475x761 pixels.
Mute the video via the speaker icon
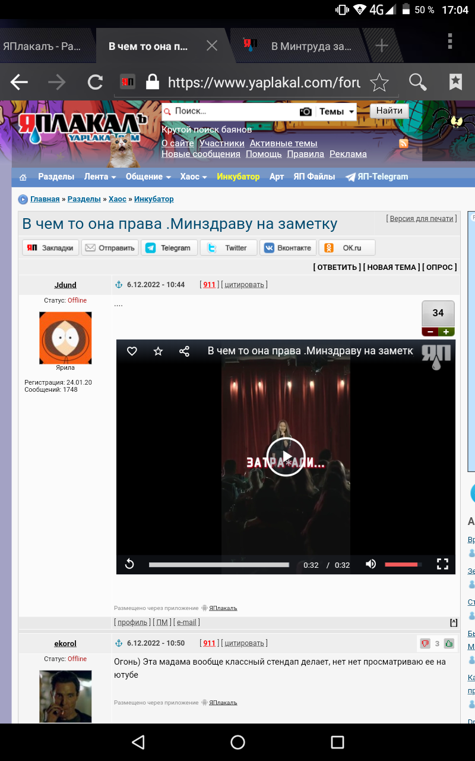click(371, 564)
